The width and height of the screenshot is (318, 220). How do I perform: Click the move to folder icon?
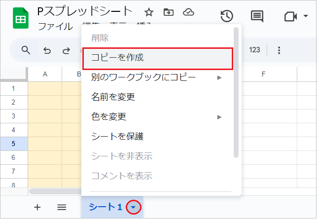pos(169,12)
